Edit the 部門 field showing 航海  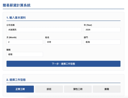[x=102, y=42]
